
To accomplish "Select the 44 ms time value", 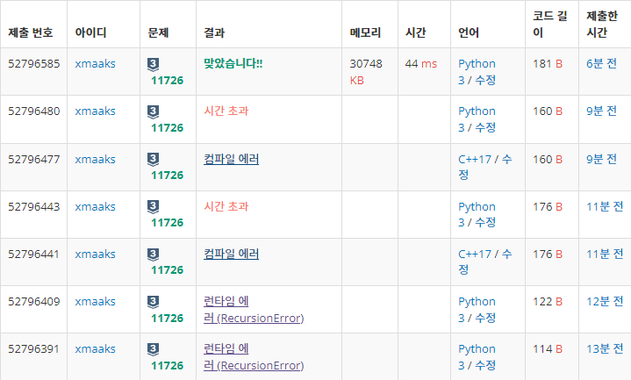I will click(421, 63).
